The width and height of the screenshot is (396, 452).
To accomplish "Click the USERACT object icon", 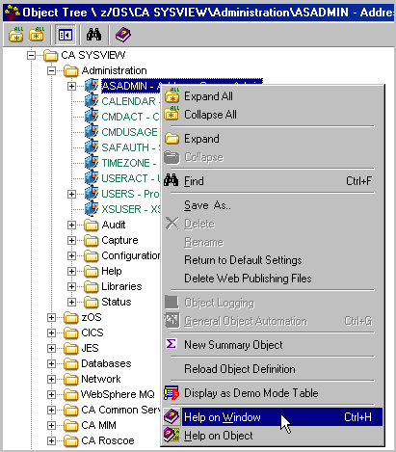I will tap(92, 178).
